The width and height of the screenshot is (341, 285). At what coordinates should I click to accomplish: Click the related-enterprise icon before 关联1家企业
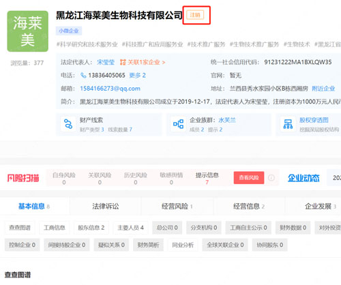123,62
